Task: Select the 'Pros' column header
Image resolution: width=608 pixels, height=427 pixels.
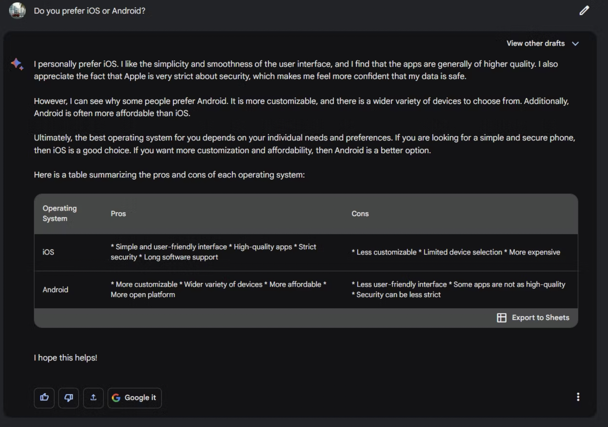Action: tap(118, 213)
